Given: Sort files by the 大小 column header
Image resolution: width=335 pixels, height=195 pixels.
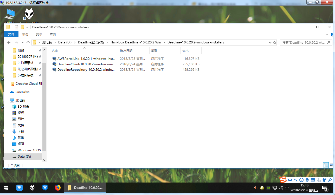Looking at the screenshot, I should pos(185,51).
